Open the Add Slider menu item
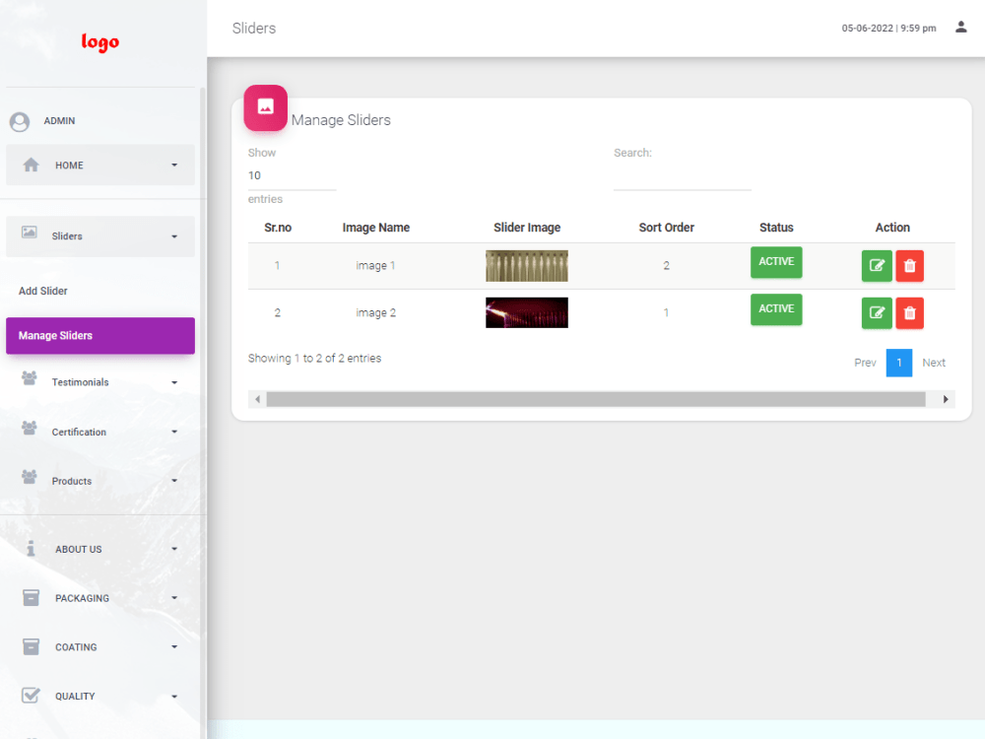Image resolution: width=985 pixels, height=739 pixels. 42,291
